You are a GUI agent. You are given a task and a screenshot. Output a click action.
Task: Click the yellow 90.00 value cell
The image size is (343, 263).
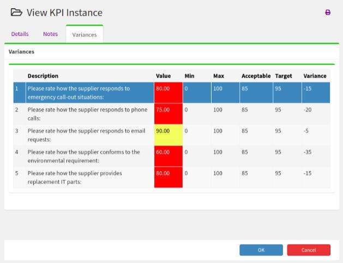click(168, 134)
